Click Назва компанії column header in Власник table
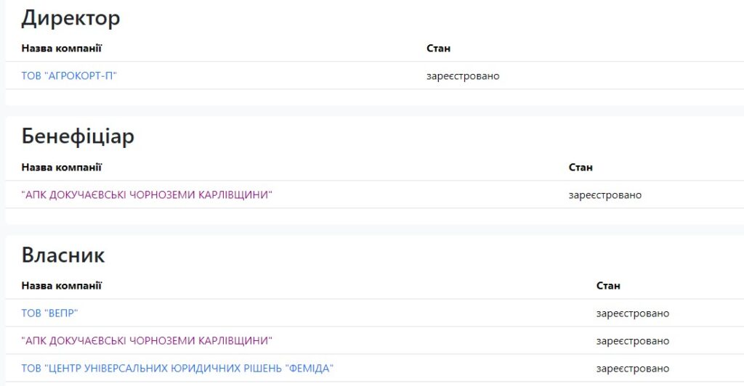The height and width of the screenshot is (386, 744). 62,286
